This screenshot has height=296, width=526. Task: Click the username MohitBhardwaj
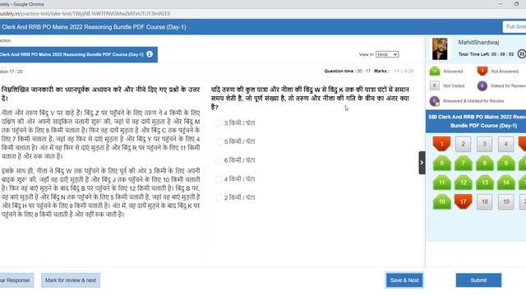(478, 42)
